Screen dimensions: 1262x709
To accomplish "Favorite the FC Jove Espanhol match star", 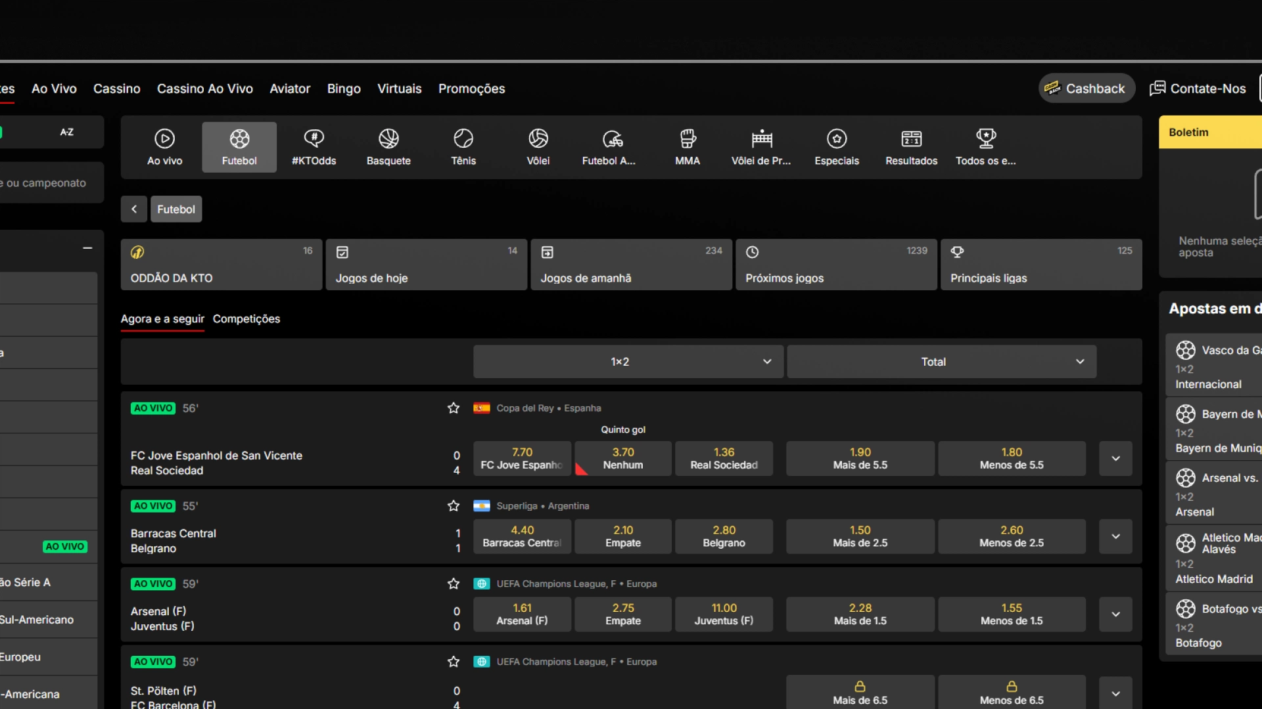I will coord(454,408).
